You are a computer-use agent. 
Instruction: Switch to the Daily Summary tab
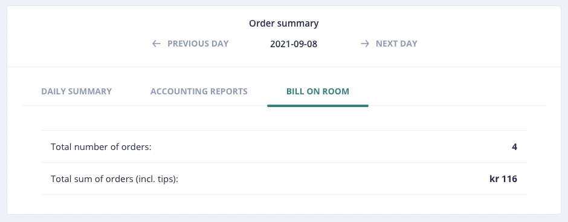76,91
